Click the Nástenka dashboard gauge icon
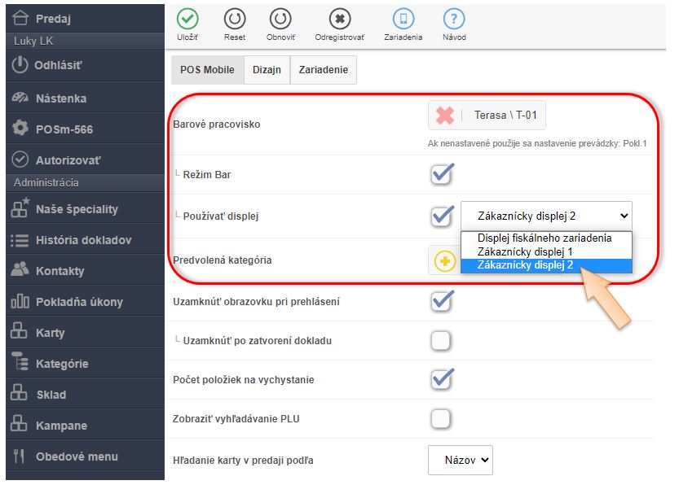Screen dimensions: 679x485 [20, 98]
